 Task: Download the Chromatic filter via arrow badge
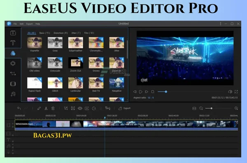pyautogui.click(x=102, y=39)
